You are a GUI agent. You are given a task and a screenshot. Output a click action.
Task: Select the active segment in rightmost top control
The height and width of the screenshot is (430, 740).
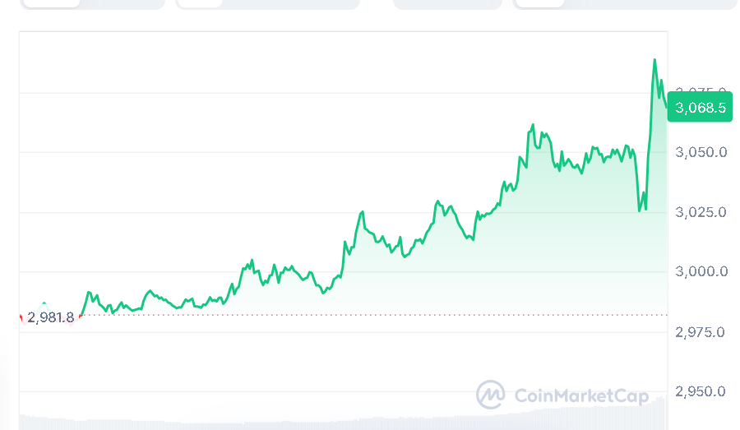coord(539,3)
